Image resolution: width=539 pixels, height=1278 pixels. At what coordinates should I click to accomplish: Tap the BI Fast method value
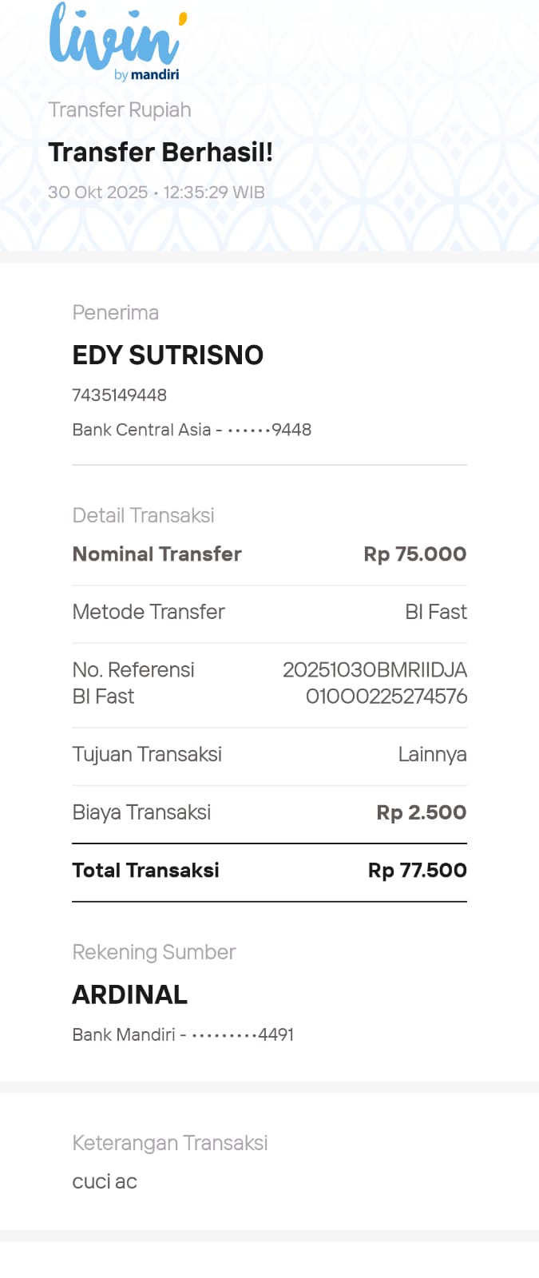coord(435,612)
